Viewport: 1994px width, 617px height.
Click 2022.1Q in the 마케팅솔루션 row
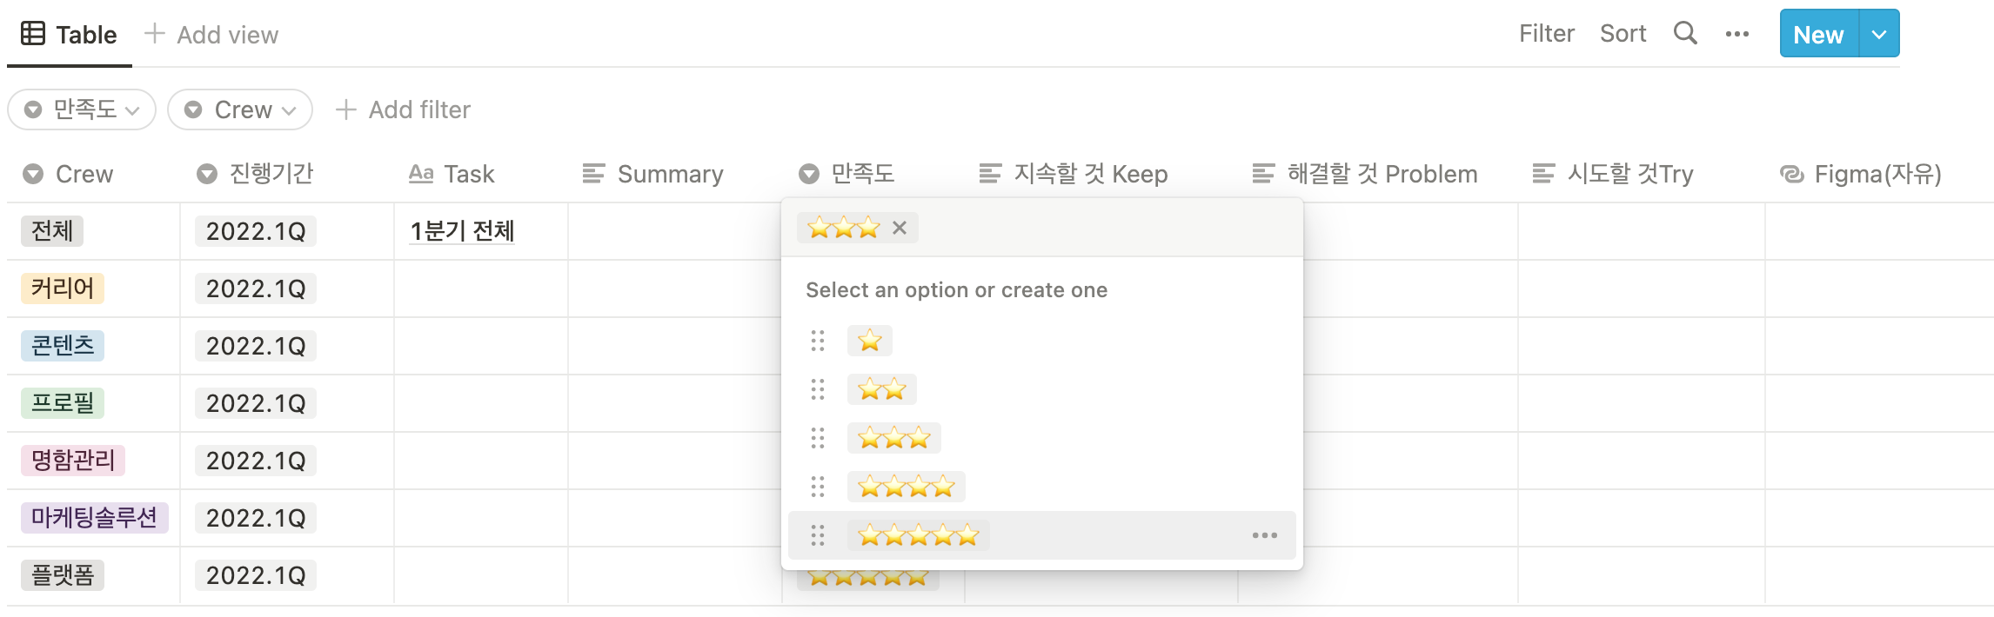(x=256, y=518)
